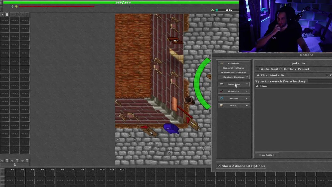The image size is (332, 187).
Task: Click the Sound music note icon
Action: point(221,98)
